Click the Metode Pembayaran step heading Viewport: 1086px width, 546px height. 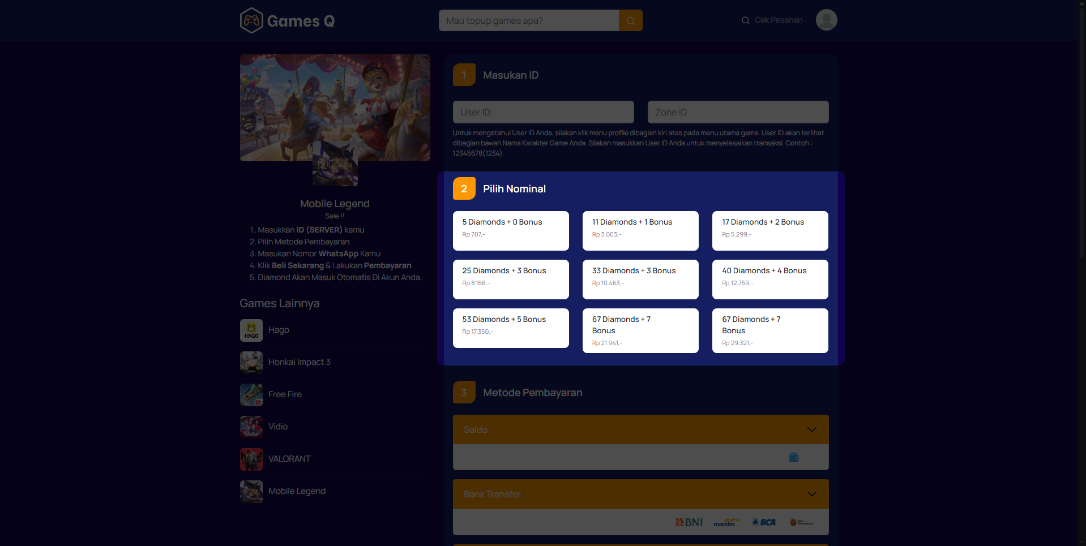pos(533,393)
